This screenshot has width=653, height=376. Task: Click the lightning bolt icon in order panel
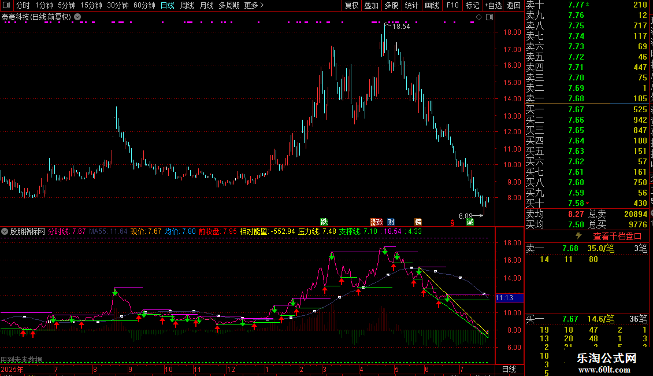coord(578,236)
